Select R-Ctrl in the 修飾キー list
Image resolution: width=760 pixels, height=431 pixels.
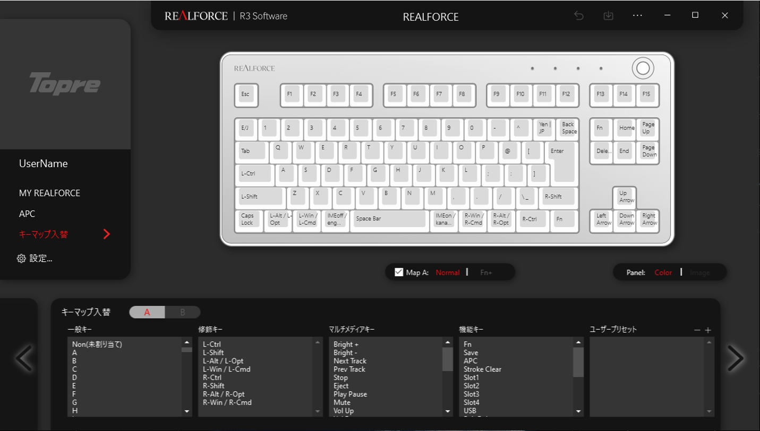212,377
